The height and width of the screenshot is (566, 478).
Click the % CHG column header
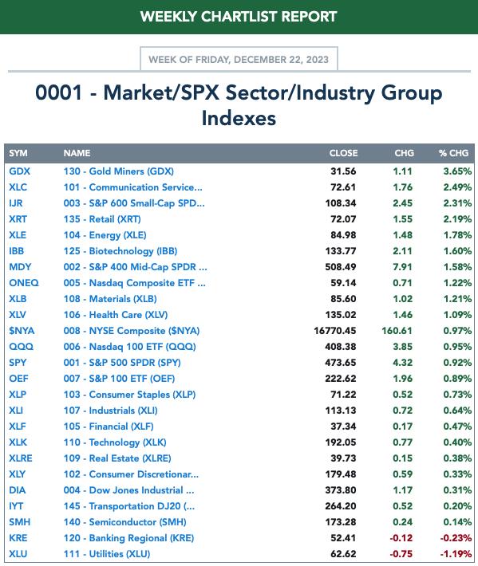pyautogui.click(x=453, y=153)
